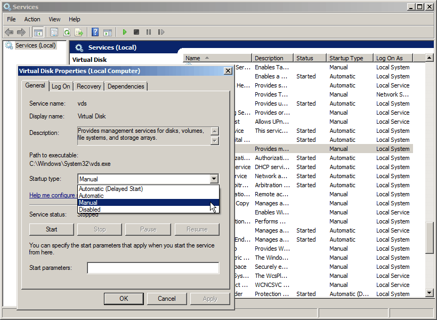This screenshot has width=437, height=320.
Task: Click the Back arrow toolbar icon
Action: point(9,32)
